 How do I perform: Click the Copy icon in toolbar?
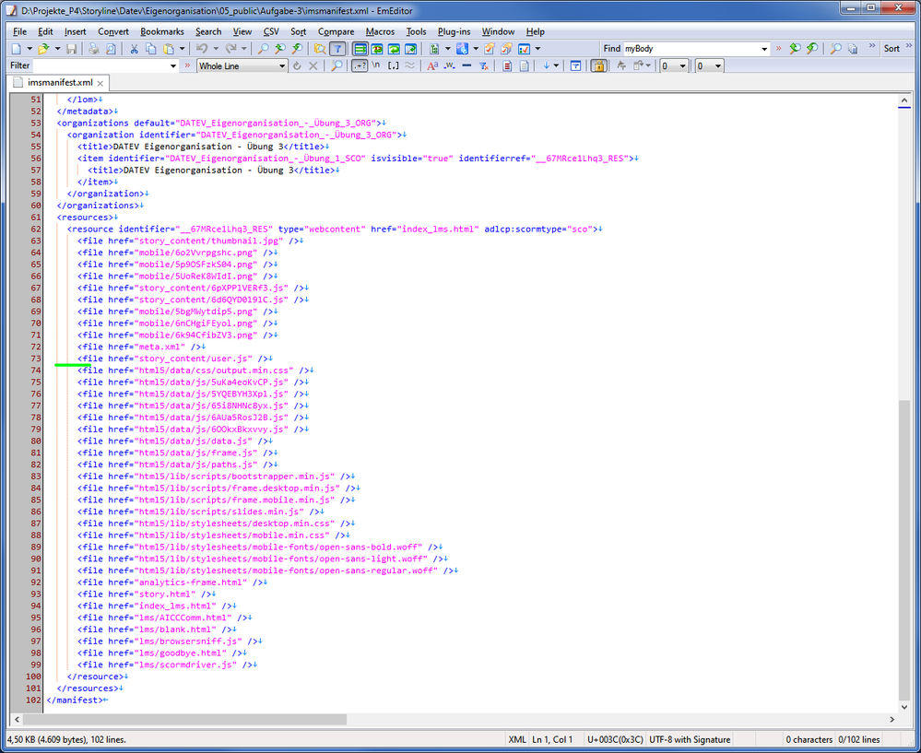pyautogui.click(x=151, y=49)
